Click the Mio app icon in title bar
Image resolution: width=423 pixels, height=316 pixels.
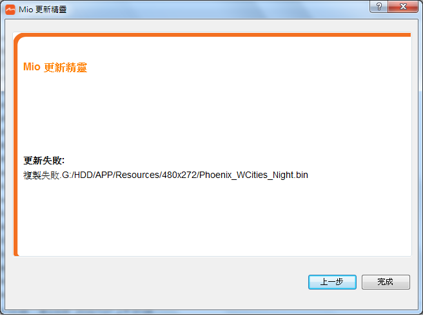pos(10,10)
